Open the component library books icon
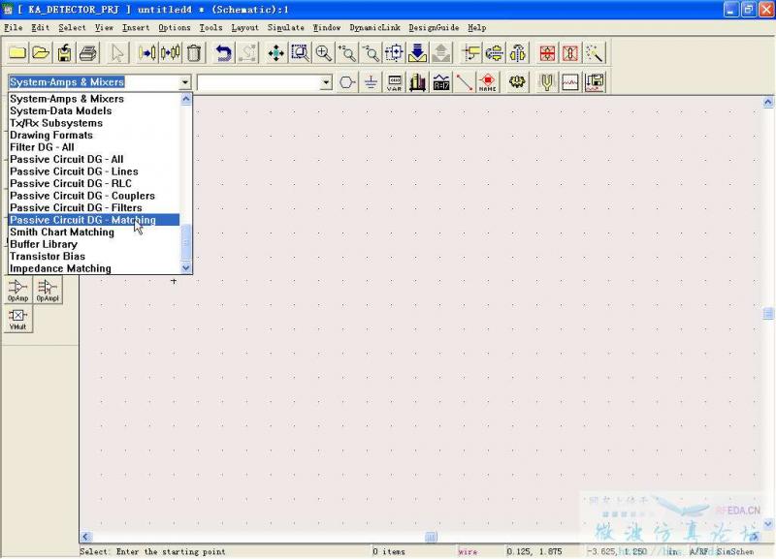Image resolution: width=776 pixels, height=559 pixels. click(418, 82)
